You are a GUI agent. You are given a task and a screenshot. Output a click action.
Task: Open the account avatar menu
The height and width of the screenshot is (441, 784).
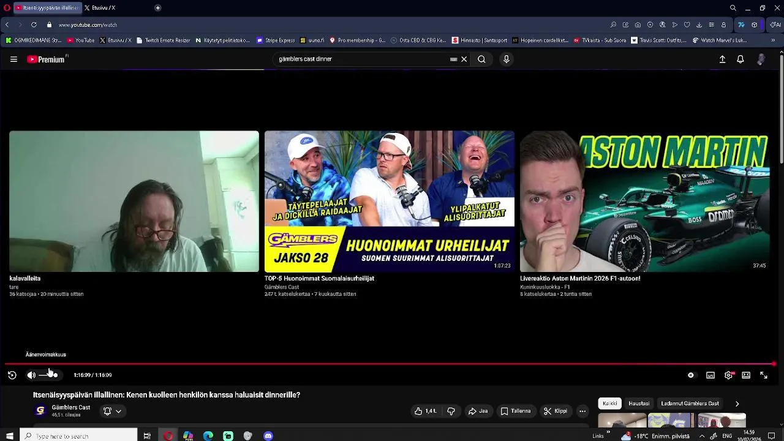(x=761, y=59)
